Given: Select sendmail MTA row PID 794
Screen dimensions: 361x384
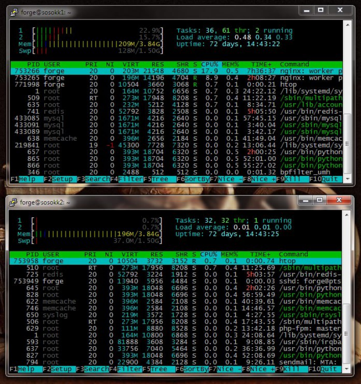Looking at the screenshot, I should tap(175, 362).
